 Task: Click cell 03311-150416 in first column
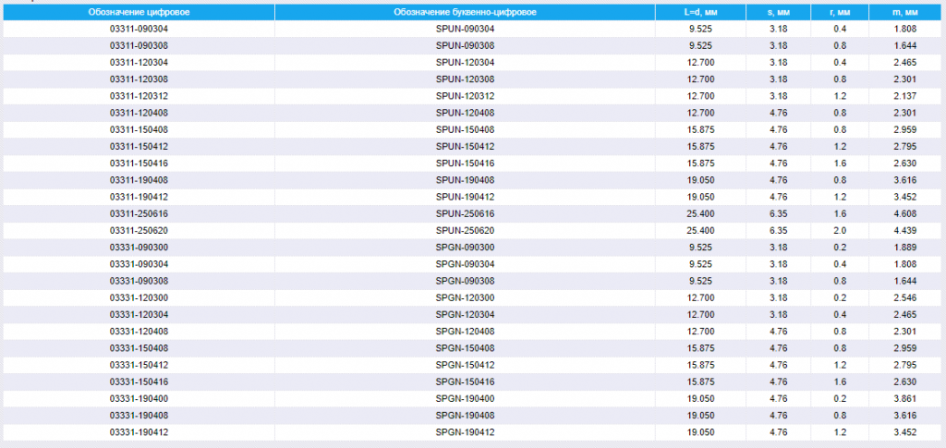pos(139,163)
